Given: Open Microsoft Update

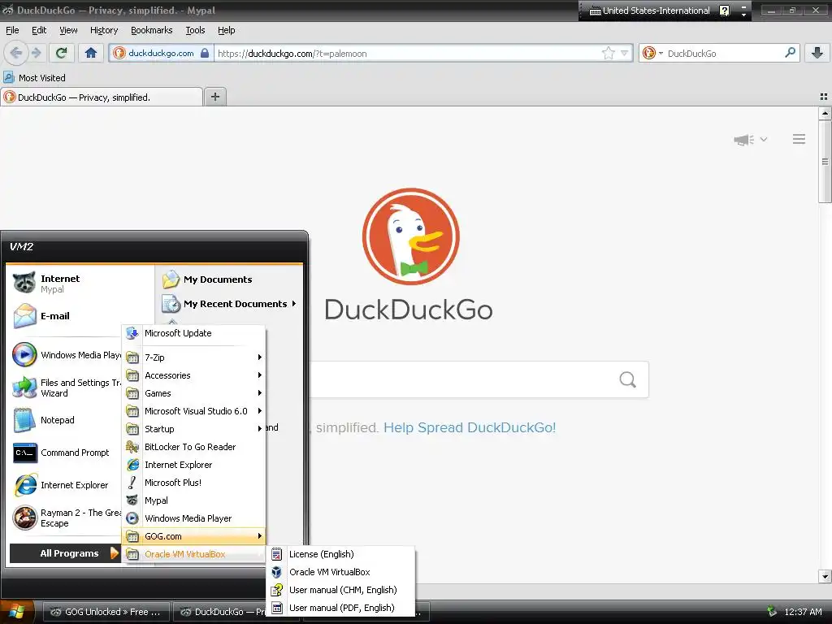Looking at the screenshot, I should (193, 333).
